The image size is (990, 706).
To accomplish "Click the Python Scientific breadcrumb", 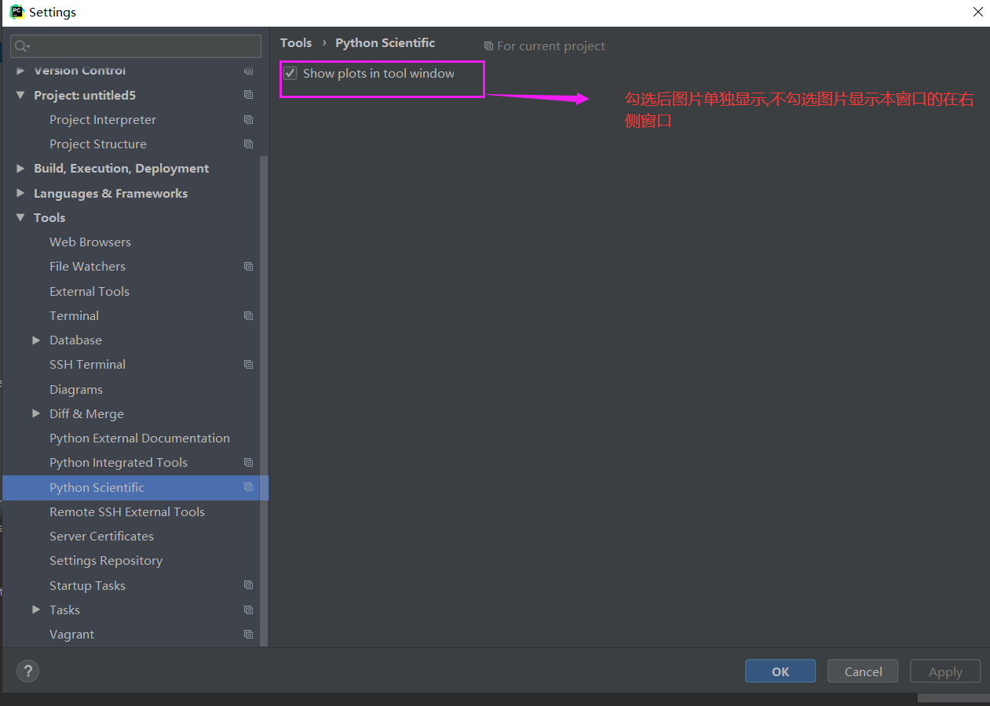I will click(385, 42).
